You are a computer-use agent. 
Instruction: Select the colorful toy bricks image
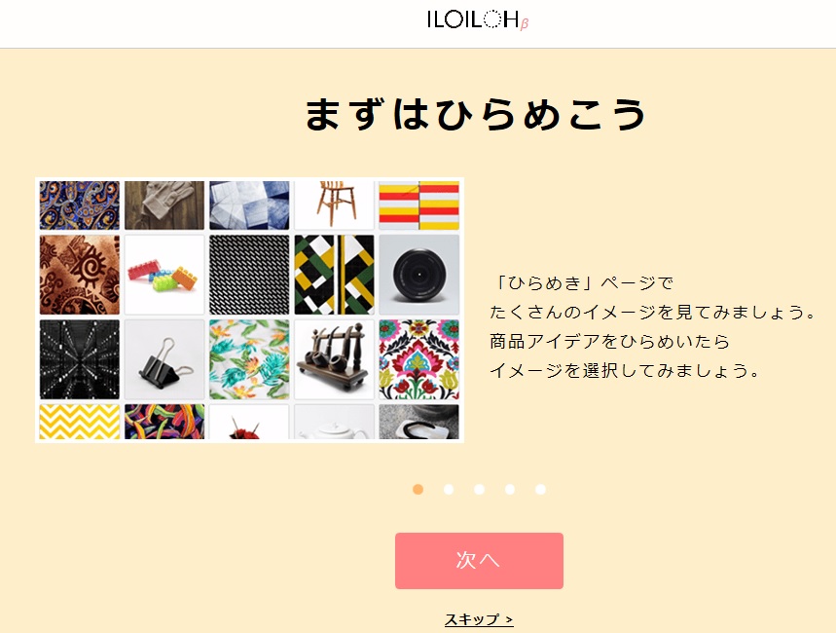[164, 275]
